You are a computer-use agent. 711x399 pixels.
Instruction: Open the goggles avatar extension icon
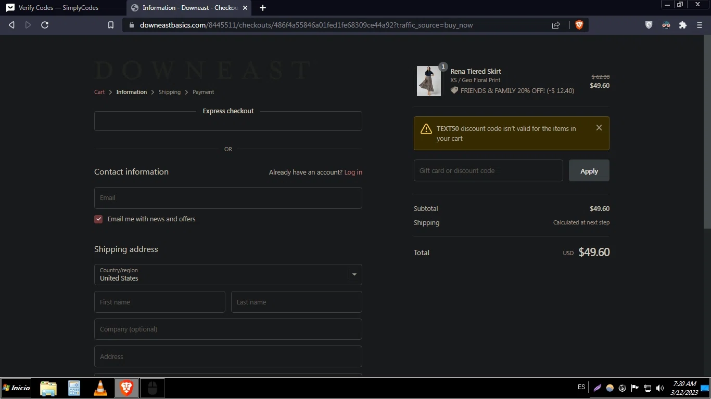tap(666, 25)
